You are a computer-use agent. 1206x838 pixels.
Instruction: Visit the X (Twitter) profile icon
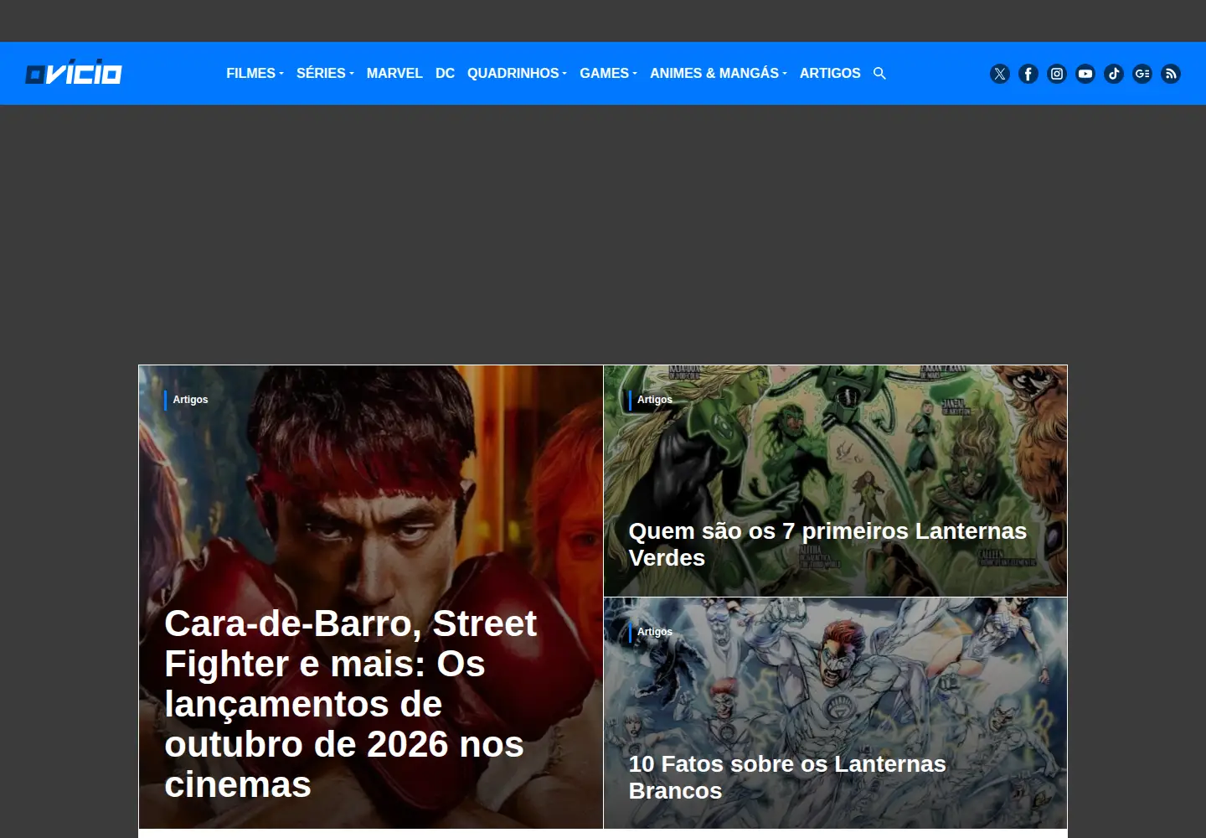coord(1000,74)
